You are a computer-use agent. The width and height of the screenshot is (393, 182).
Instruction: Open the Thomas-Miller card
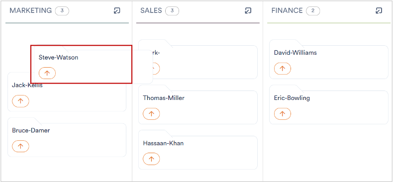(198, 104)
